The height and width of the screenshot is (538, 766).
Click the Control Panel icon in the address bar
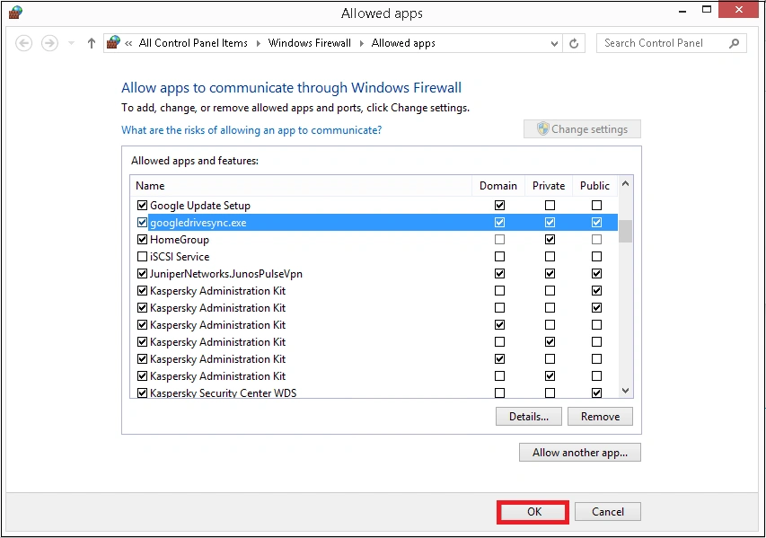coord(113,42)
